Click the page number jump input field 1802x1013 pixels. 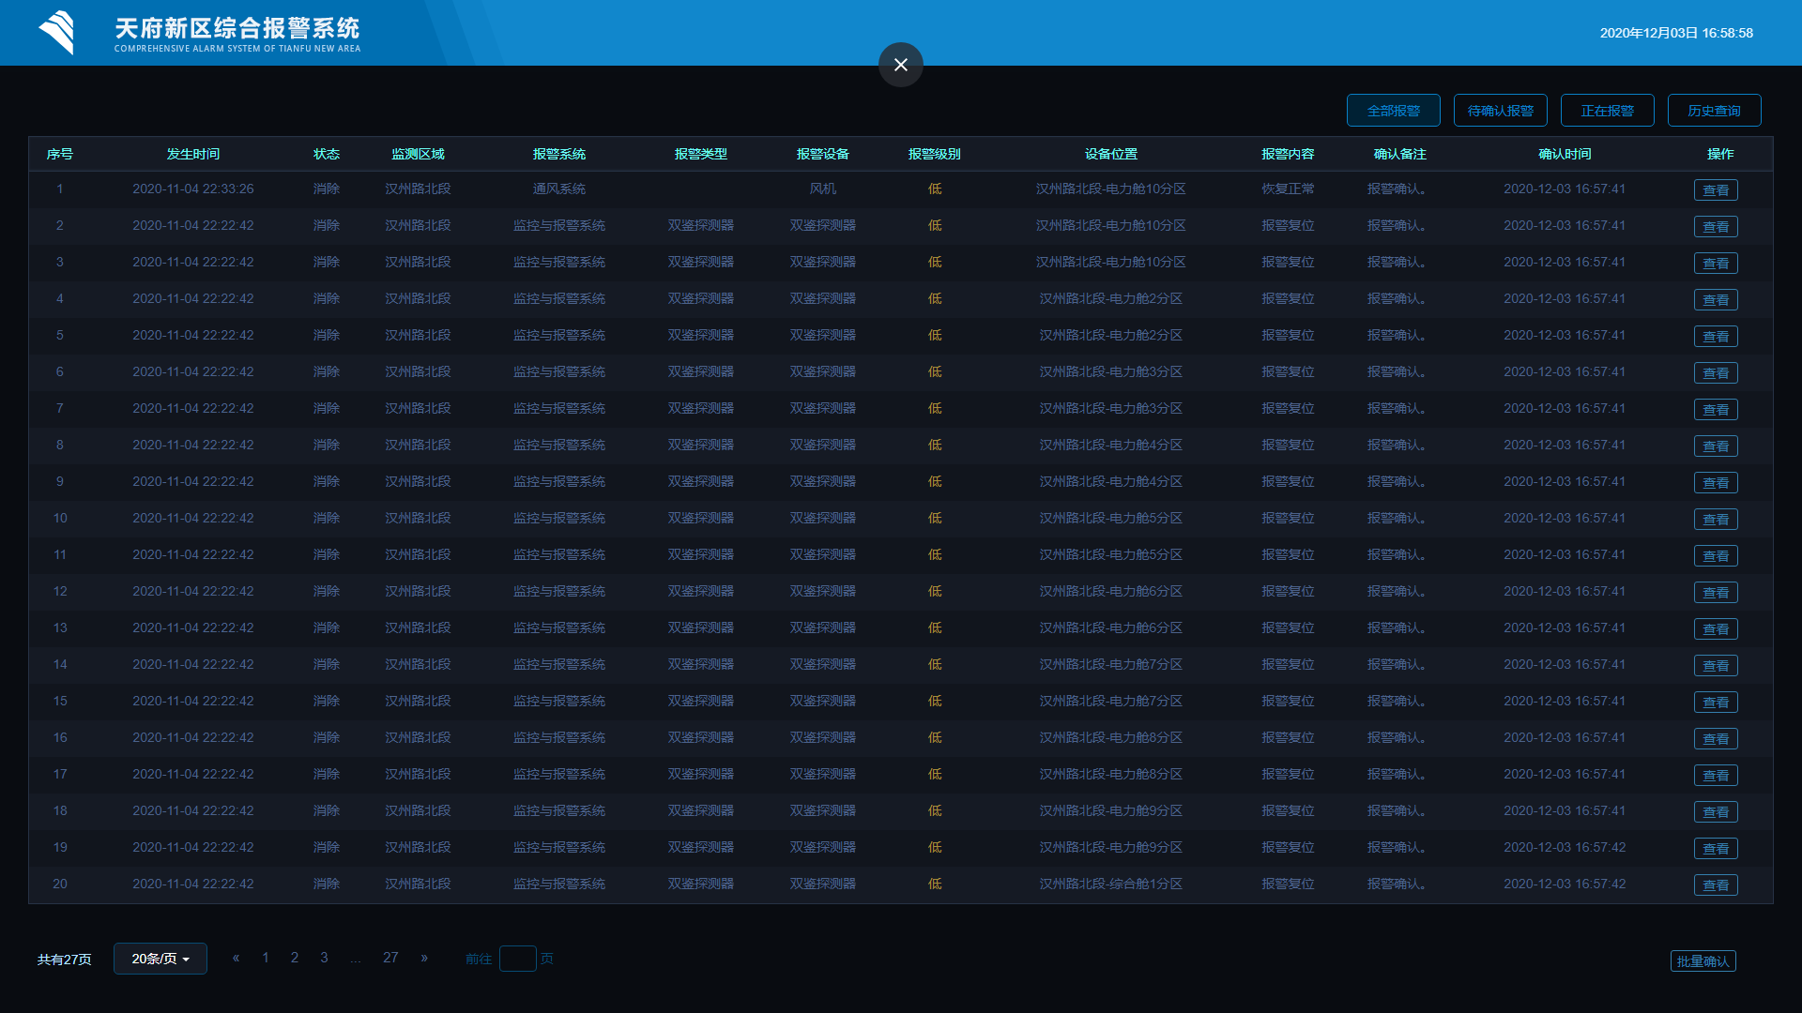point(517,959)
